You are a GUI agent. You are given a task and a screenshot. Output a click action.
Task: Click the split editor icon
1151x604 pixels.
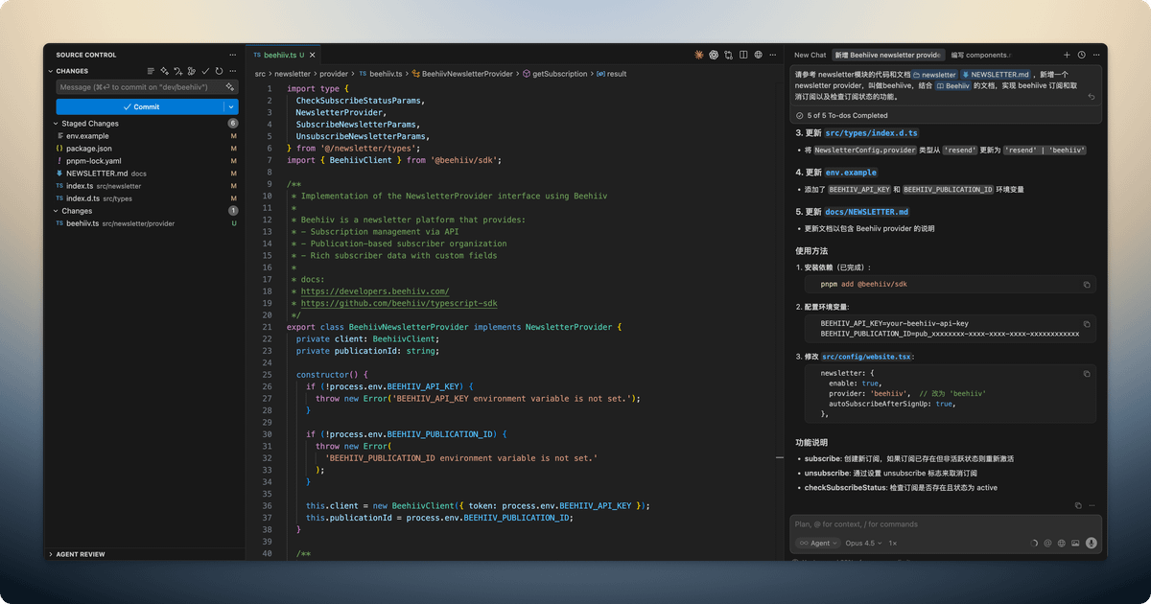(743, 55)
